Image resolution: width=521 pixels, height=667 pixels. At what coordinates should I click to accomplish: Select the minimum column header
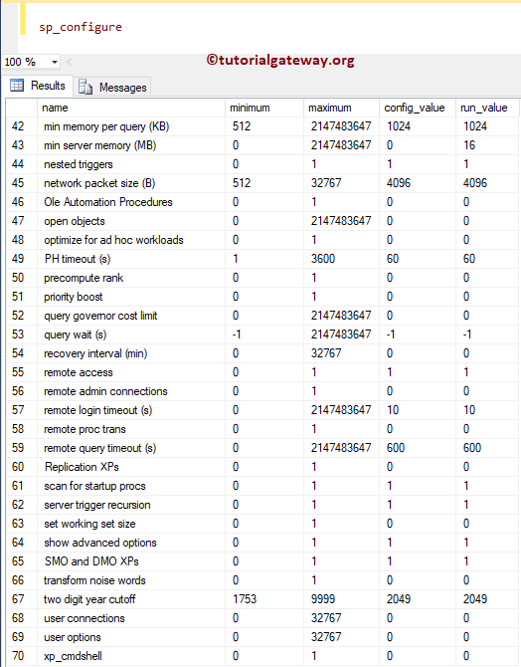tap(263, 108)
